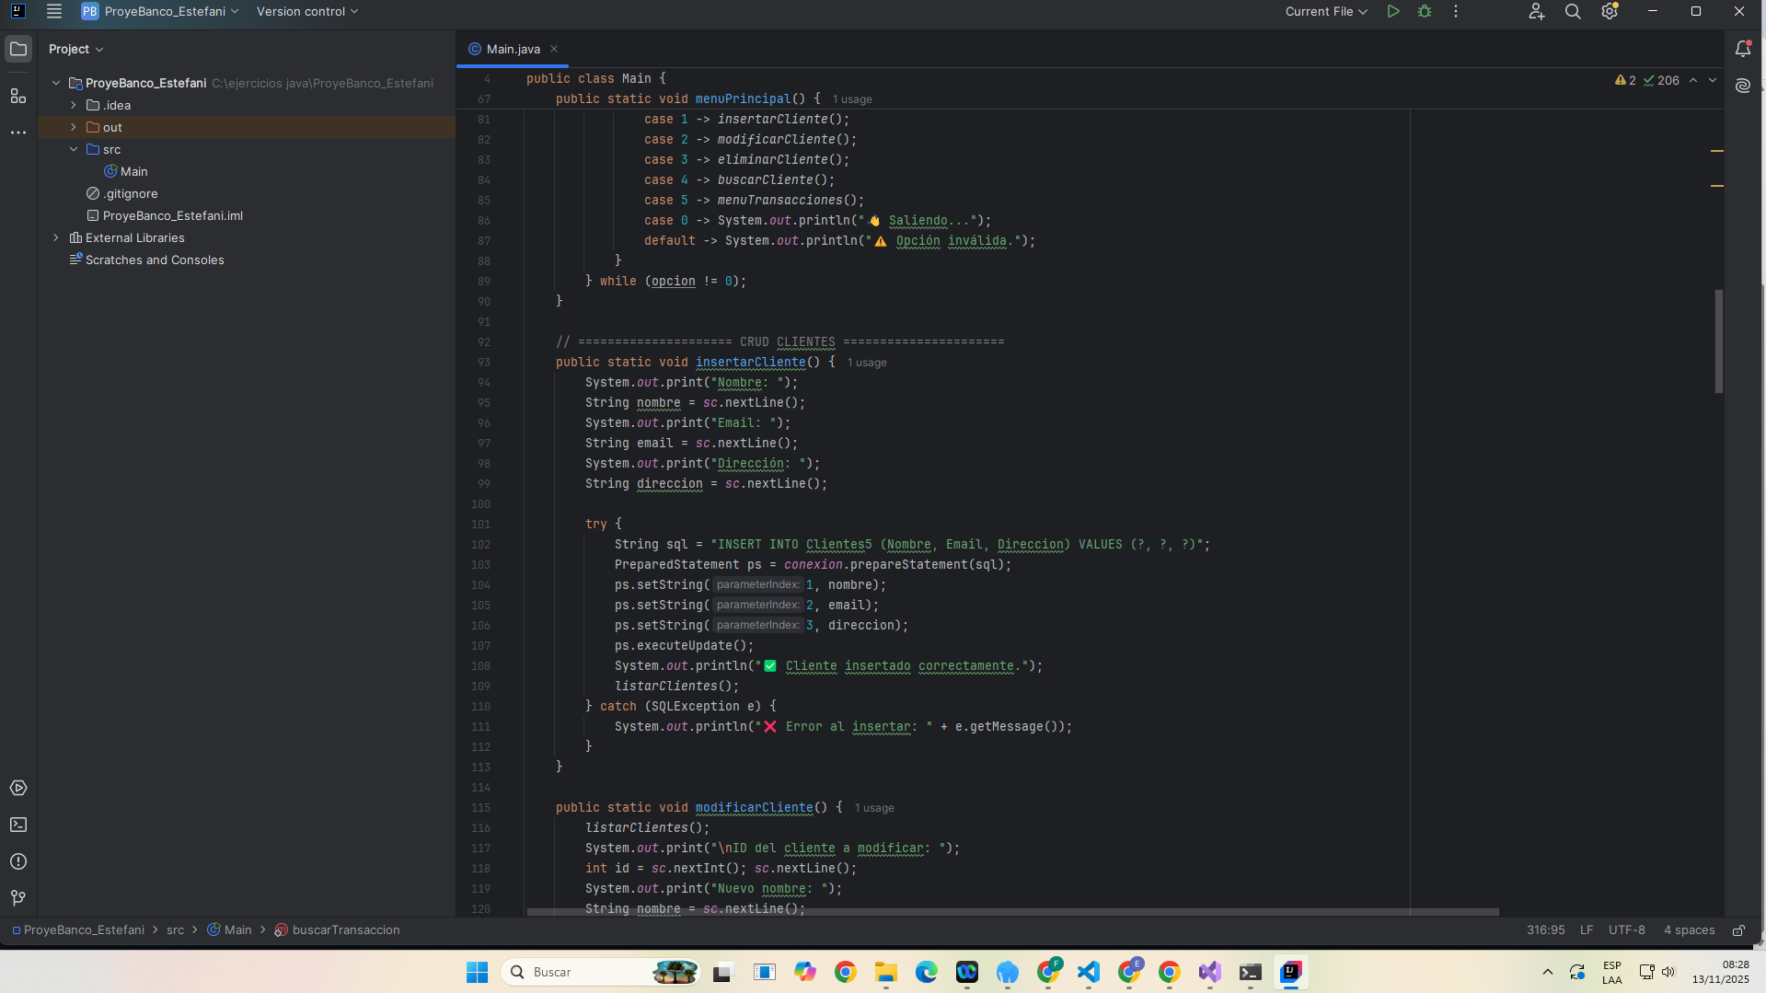Open the Problems tool window

pos(18,861)
